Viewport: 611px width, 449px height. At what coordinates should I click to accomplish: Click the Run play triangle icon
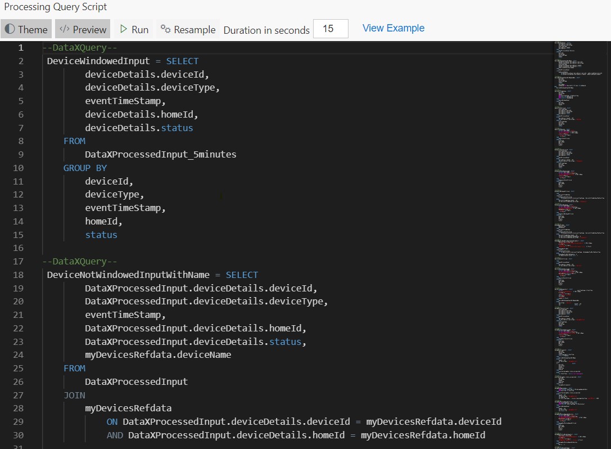(x=123, y=29)
